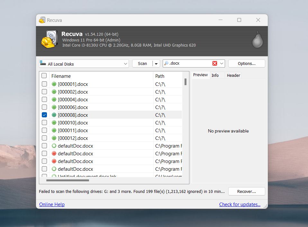The height and width of the screenshot is (227, 308).
Task: Check the box for [000002].docx
Action: (x=44, y=92)
